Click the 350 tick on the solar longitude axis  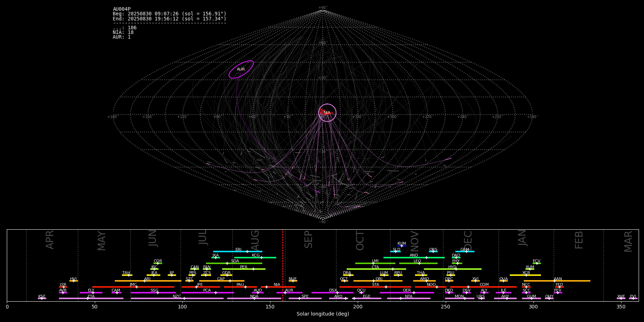pos(621,307)
